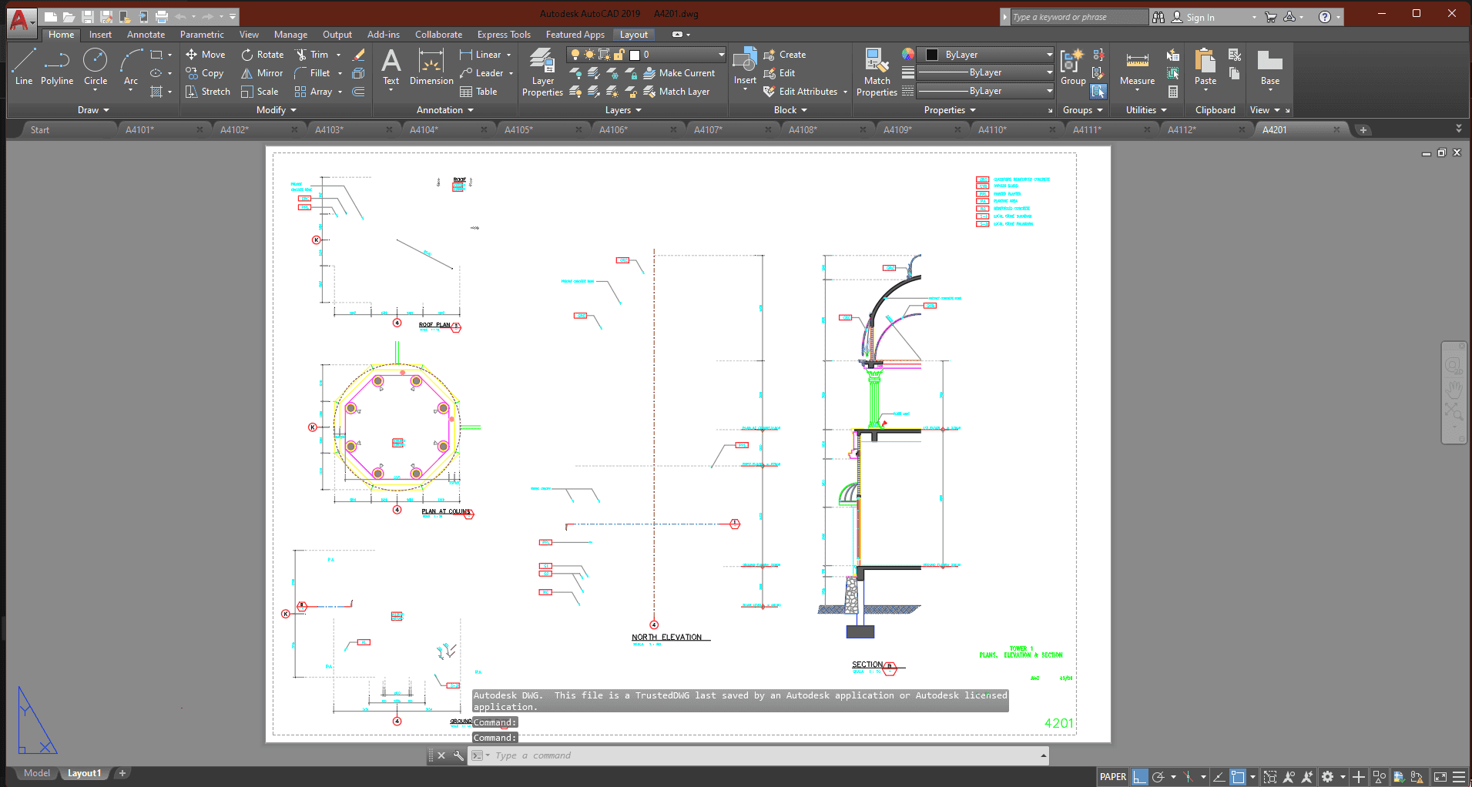This screenshot has height=787, width=1472.
Task: Click inside the command line input
Action: (693, 755)
